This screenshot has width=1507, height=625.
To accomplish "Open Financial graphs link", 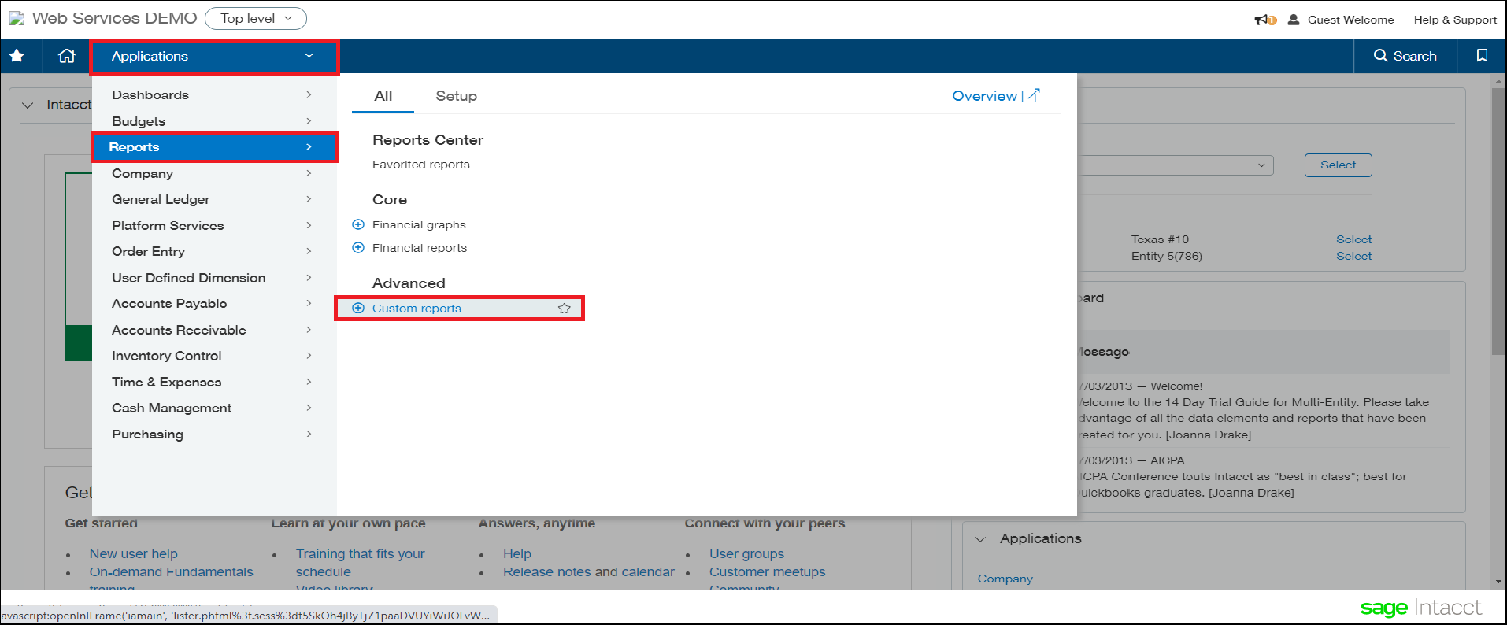I will point(419,225).
